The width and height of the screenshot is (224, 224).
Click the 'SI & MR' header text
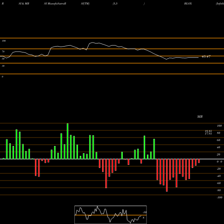24,4
